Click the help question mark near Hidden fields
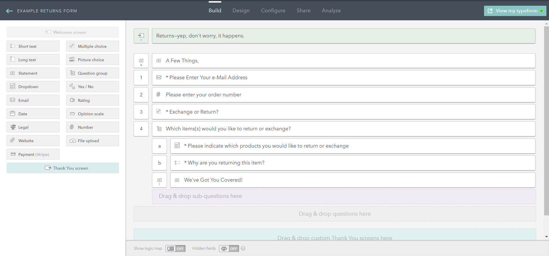 tap(243, 248)
